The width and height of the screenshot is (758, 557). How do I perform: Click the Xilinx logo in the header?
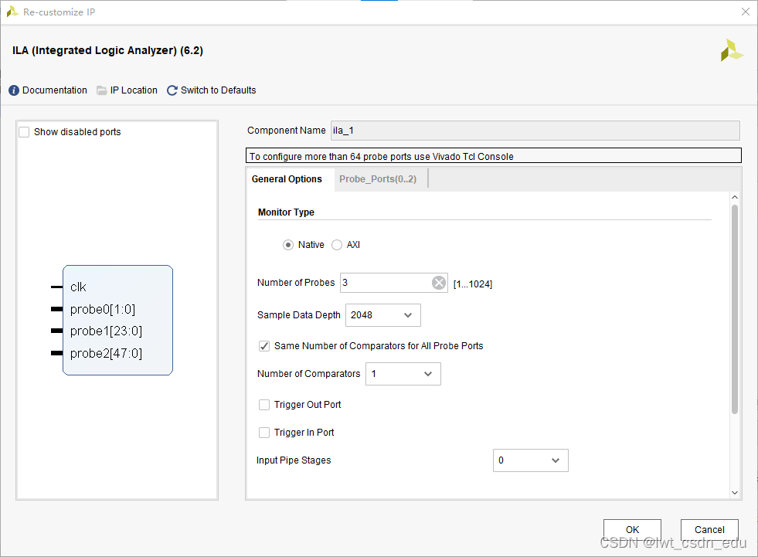[732, 50]
